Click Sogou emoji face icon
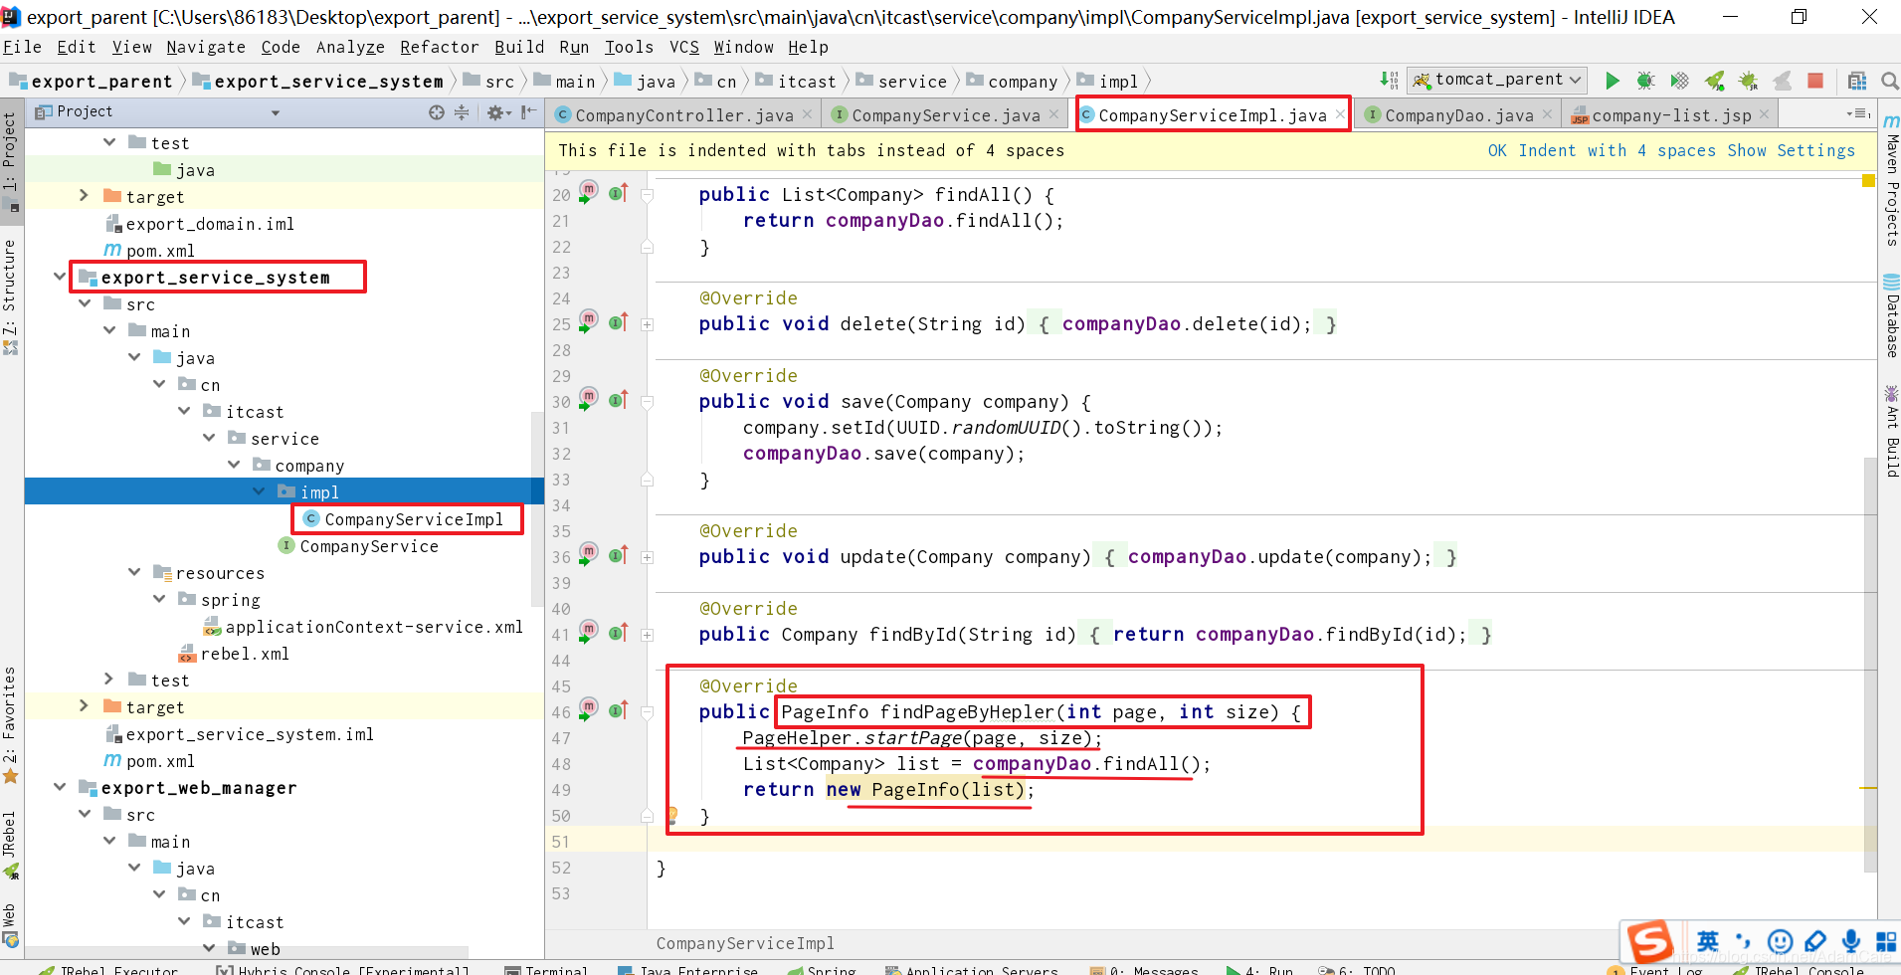The height and width of the screenshot is (975, 1901). coord(1780,941)
